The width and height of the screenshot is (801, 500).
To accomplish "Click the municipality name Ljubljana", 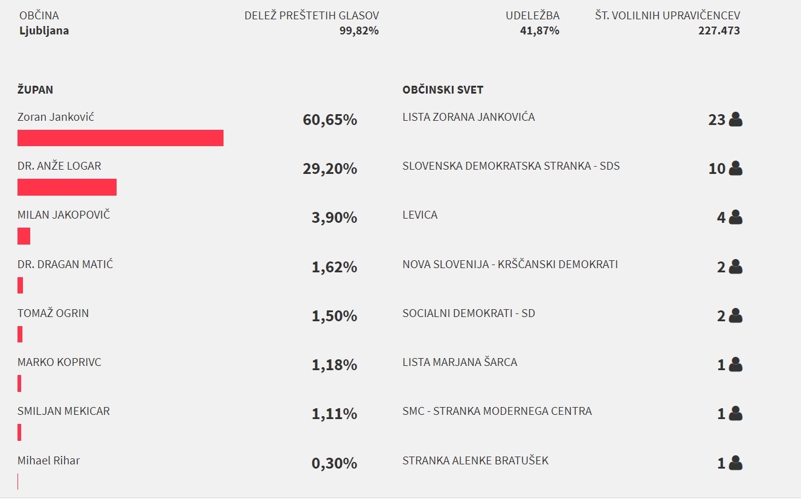I will click(44, 31).
